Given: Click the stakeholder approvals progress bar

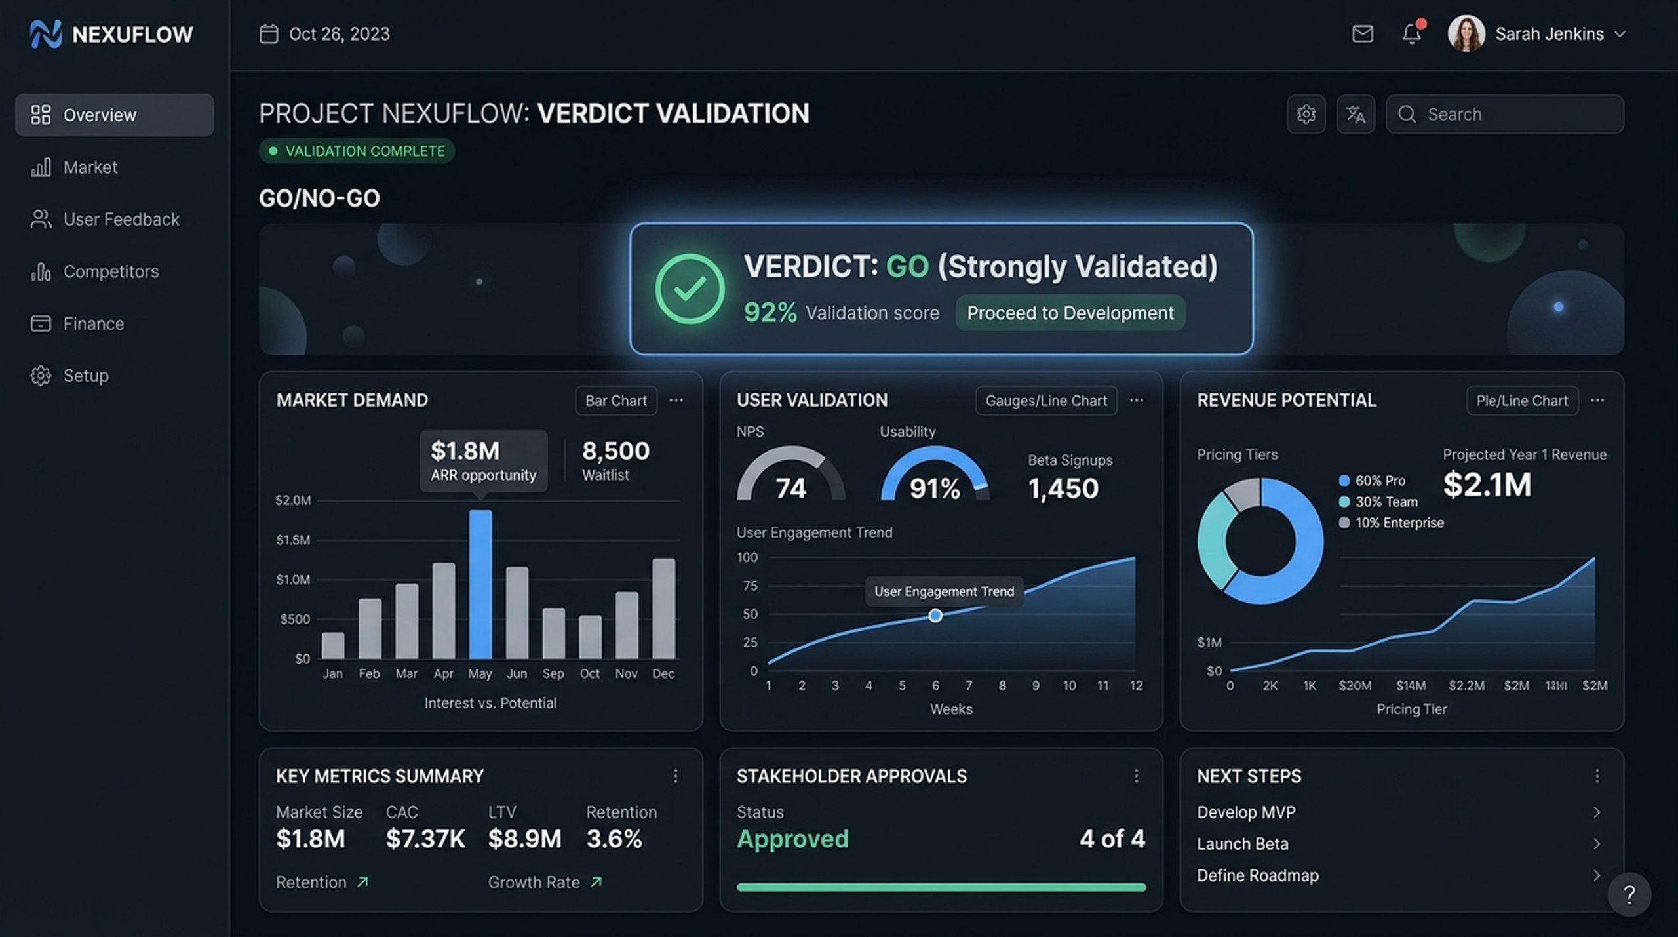Looking at the screenshot, I should point(941,887).
